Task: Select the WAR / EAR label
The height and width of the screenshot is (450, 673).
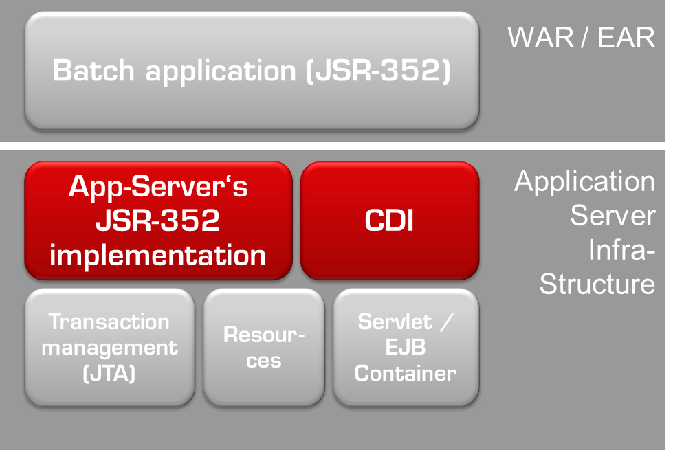Action: click(581, 37)
